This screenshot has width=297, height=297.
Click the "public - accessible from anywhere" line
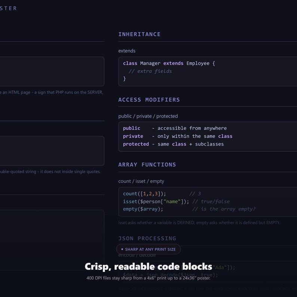[x=175, y=128]
